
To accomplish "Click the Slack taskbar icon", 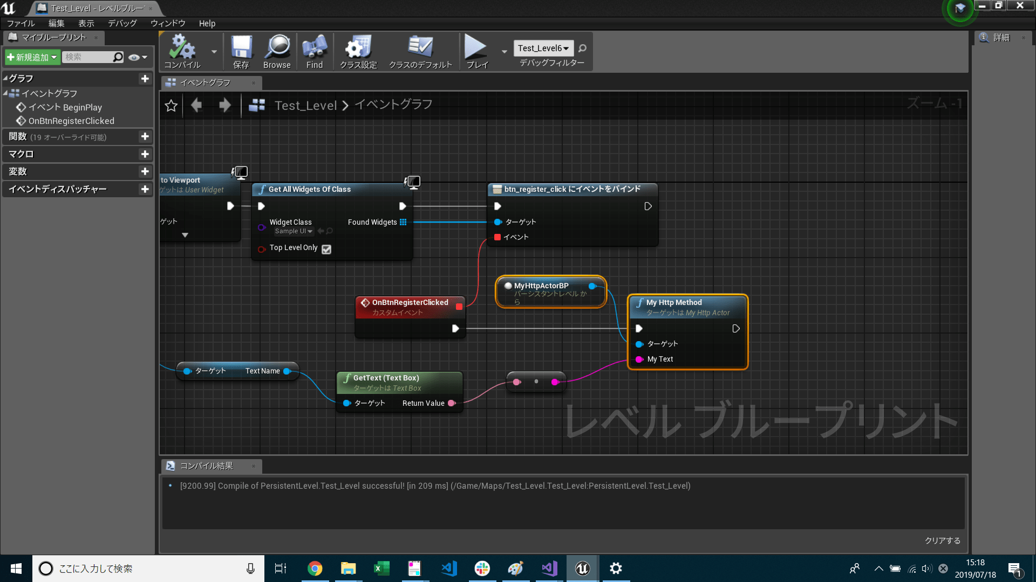I will (482, 569).
